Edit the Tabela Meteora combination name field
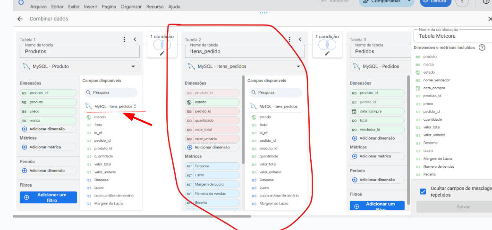The image size is (492, 230). pyautogui.click(x=453, y=36)
